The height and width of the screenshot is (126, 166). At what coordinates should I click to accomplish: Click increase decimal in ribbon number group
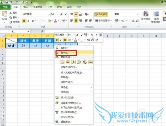click(133, 21)
